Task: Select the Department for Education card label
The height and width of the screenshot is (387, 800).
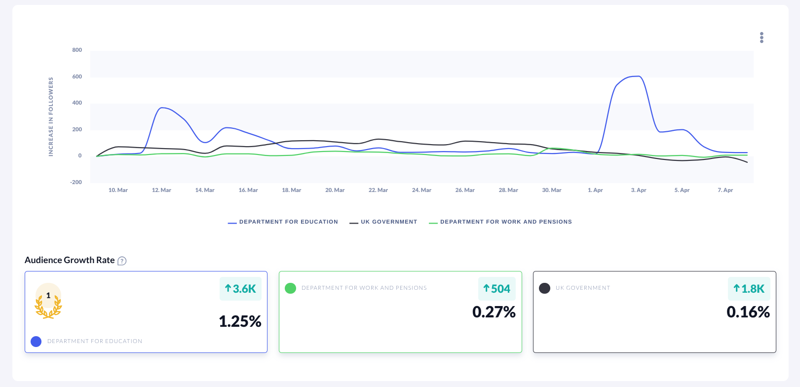Action: [95, 342]
